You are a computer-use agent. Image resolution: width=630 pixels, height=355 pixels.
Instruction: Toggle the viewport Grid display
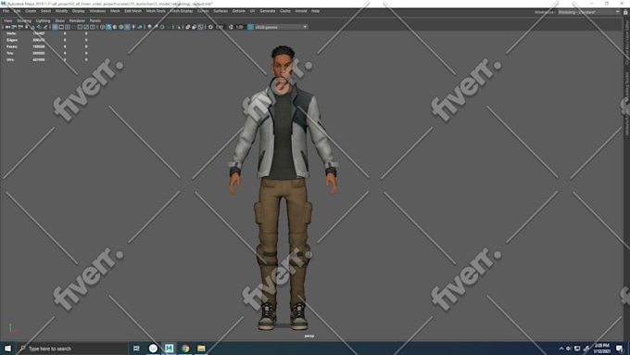(x=55, y=27)
